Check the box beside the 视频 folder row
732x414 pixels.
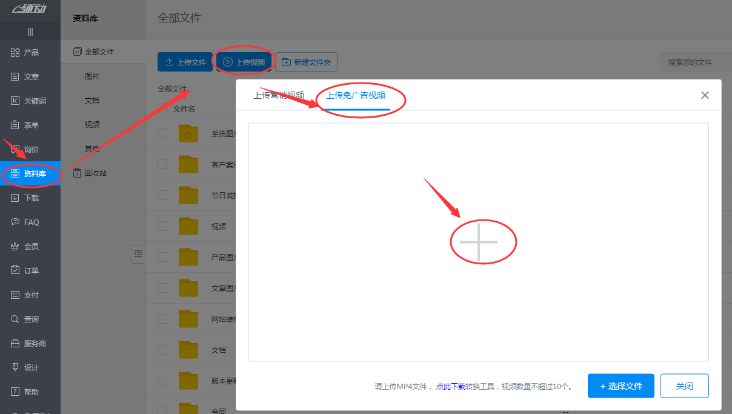pyautogui.click(x=162, y=225)
